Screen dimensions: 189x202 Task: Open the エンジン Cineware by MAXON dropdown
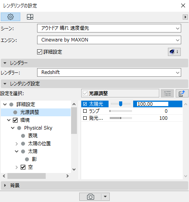[109, 40]
